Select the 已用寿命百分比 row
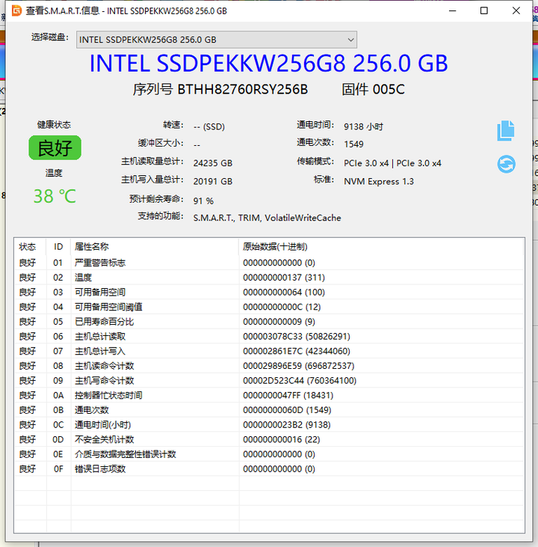The width and height of the screenshot is (538, 547). pyautogui.click(x=269, y=321)
